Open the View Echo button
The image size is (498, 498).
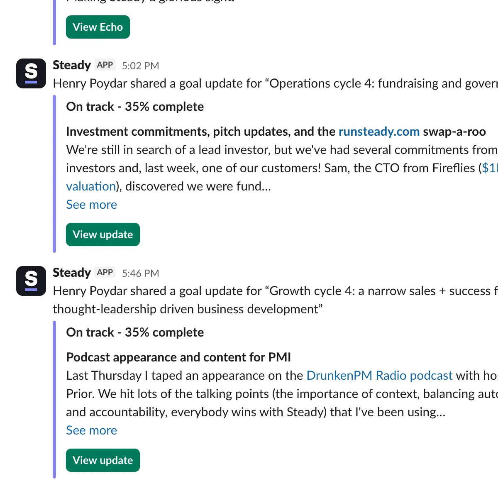click(x=98, y=27)
